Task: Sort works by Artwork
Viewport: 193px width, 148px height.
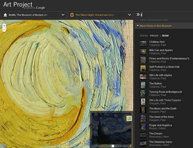Action: [x=154, y=35]
